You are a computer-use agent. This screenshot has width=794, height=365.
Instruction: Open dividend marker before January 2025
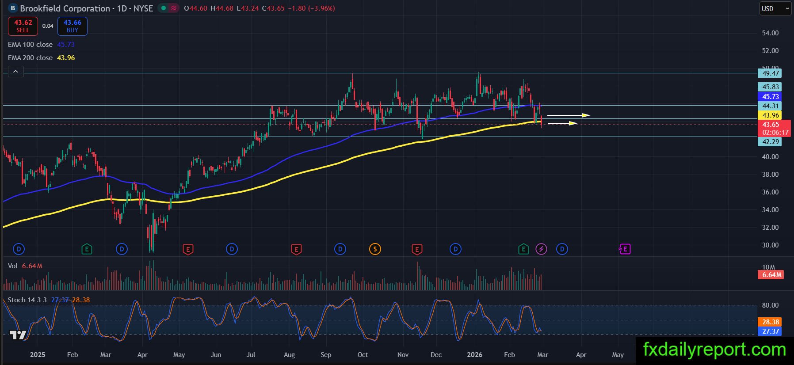coord(19,249)
